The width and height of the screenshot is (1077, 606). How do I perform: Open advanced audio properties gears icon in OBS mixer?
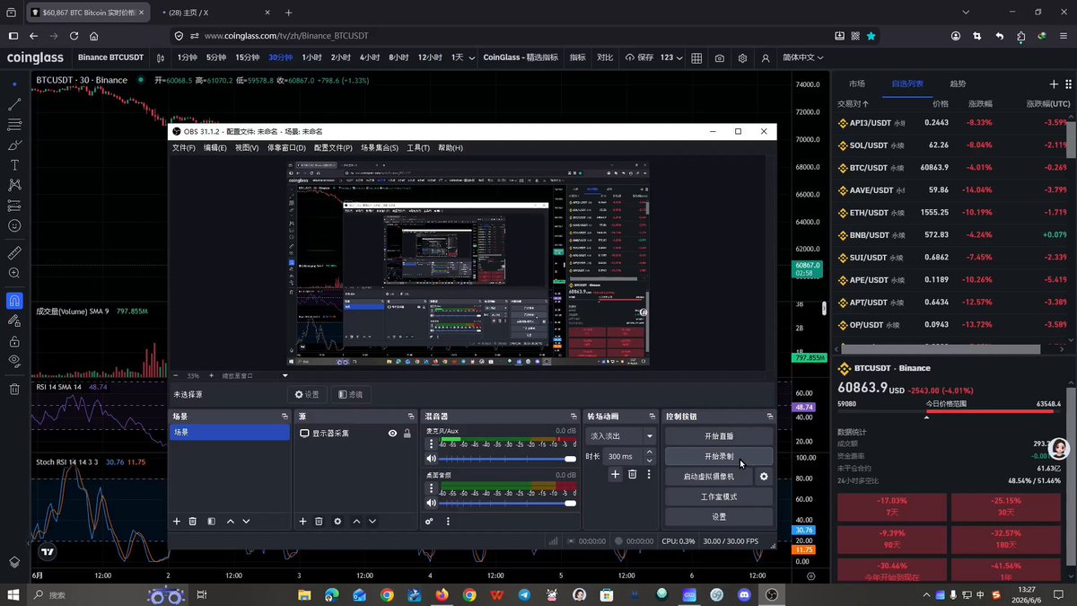tap(430, 521)
